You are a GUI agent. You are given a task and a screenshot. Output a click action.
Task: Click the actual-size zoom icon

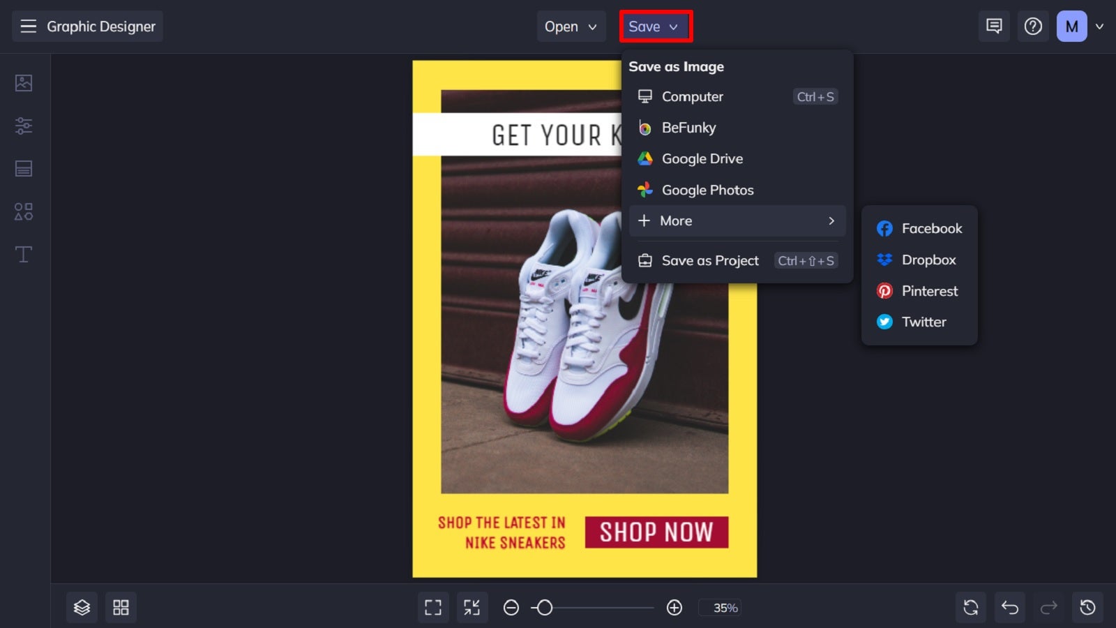pyautogui.click(x=472, y=607)
